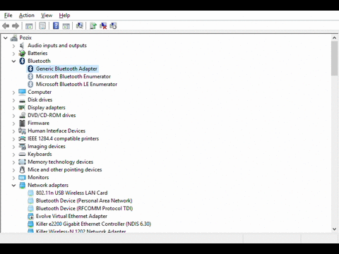The height and width of the screenshot is (254, 339).
Task: Click the Microsoft Bluetooth Enumerator icon
Action: [x=30, y=76]
